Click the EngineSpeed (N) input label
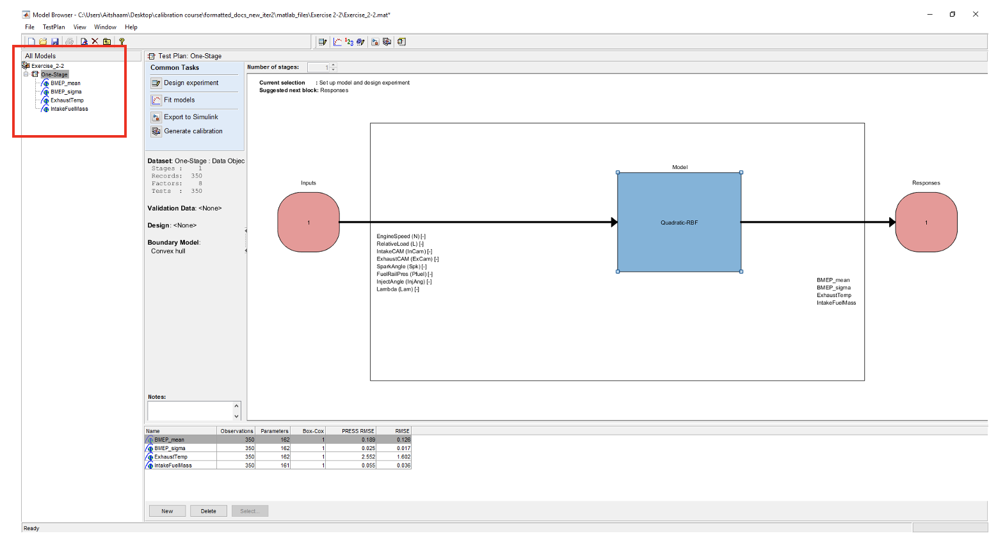Image resolution: width=996 pixels, height=543 pixels. [401, 236]
